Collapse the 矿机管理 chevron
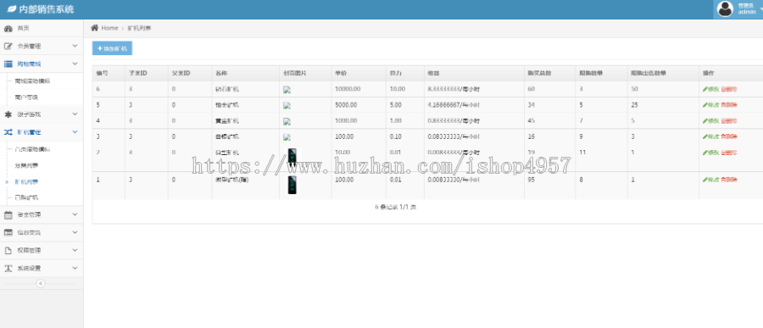Image resolution: width=763 pixels, height=328 pixels. (75, 132)
